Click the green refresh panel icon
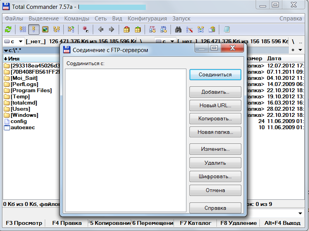The width and height of the screenshot is (309, 231). point(8,29)
